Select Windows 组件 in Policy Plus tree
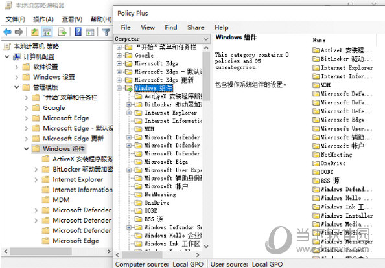The image size is (385, 268). [x=154, y=88]
